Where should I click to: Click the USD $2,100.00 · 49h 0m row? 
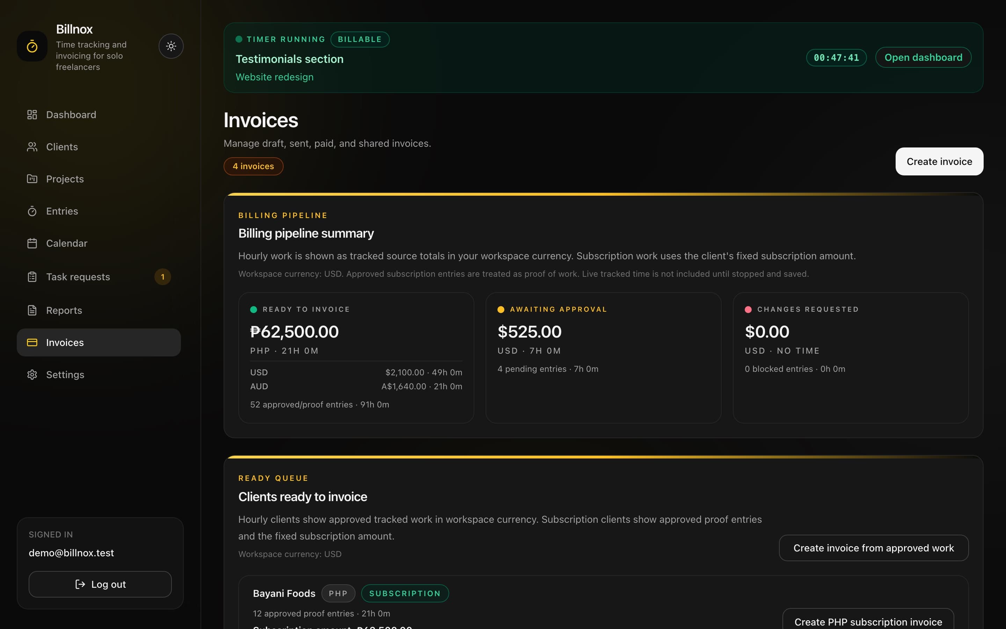pos(356,372)
